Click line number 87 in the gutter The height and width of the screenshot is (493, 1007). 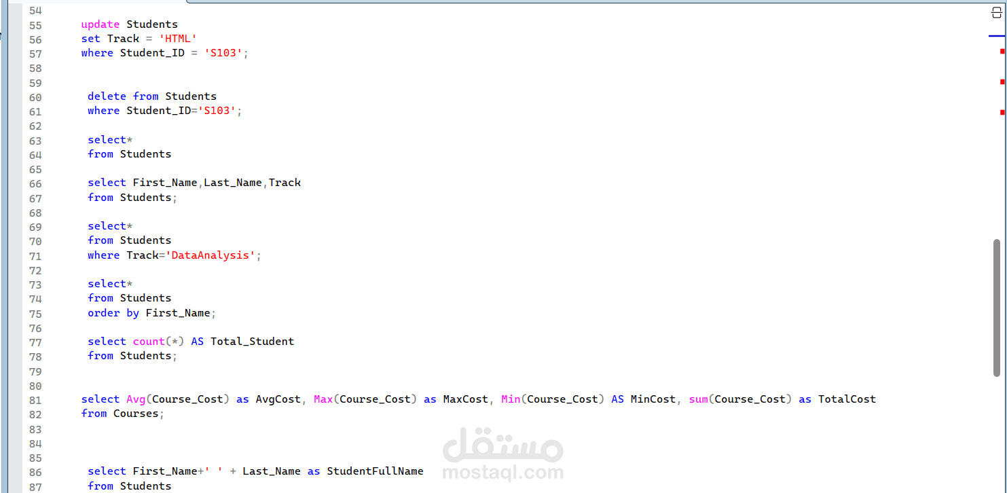pyautogui.click(x=35, y=487)
